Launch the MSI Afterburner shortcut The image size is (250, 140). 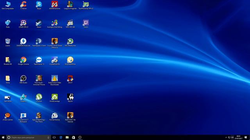[70, 42]
